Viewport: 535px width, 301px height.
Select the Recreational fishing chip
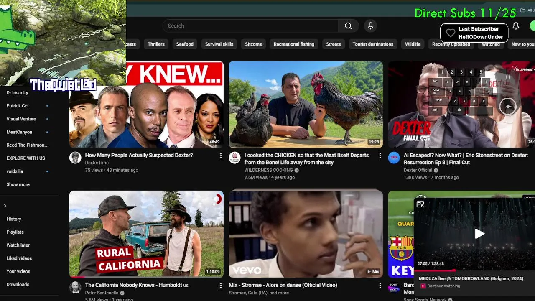click(294, 44)
